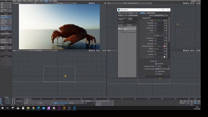Open the Material type dropdown
The width and height of the screenshot is (208, 117).
tap(161, 15)
